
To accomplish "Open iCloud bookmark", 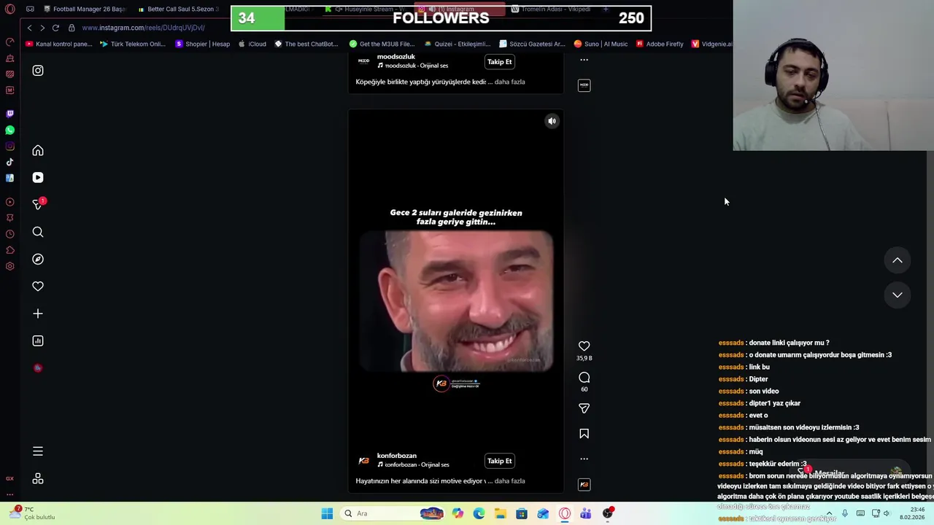I will click(x=252, y=44).
